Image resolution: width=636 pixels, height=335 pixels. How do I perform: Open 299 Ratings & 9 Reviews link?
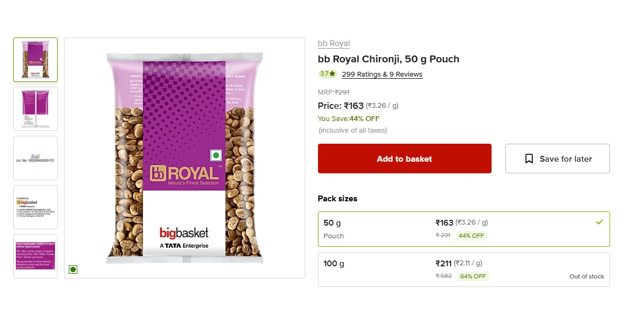pos(382,75)
